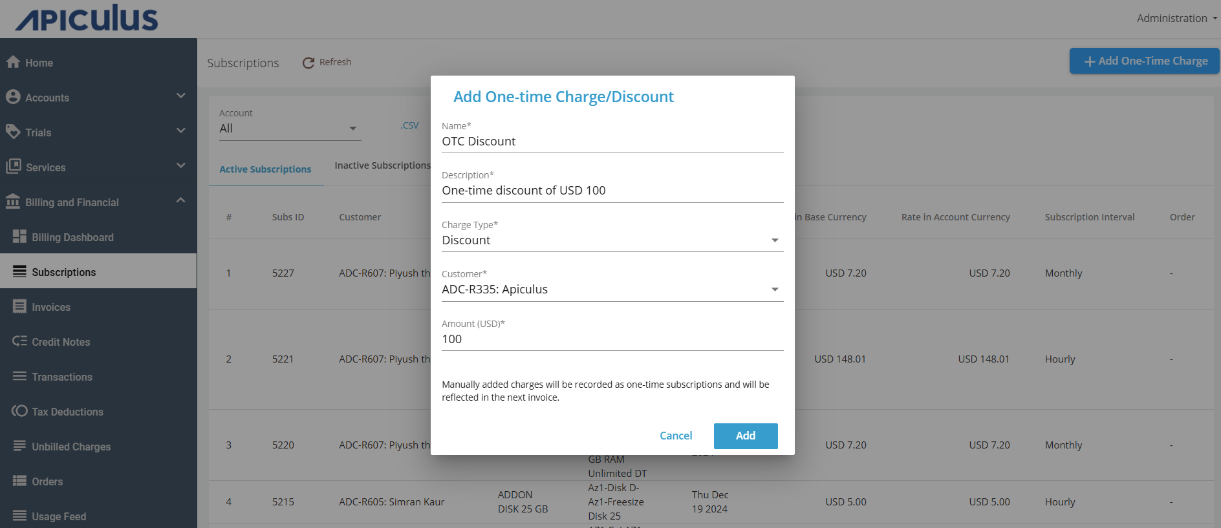Click Hourly interval in row 5221
Screen dimensions: 1221x528
click(1060, 359)
